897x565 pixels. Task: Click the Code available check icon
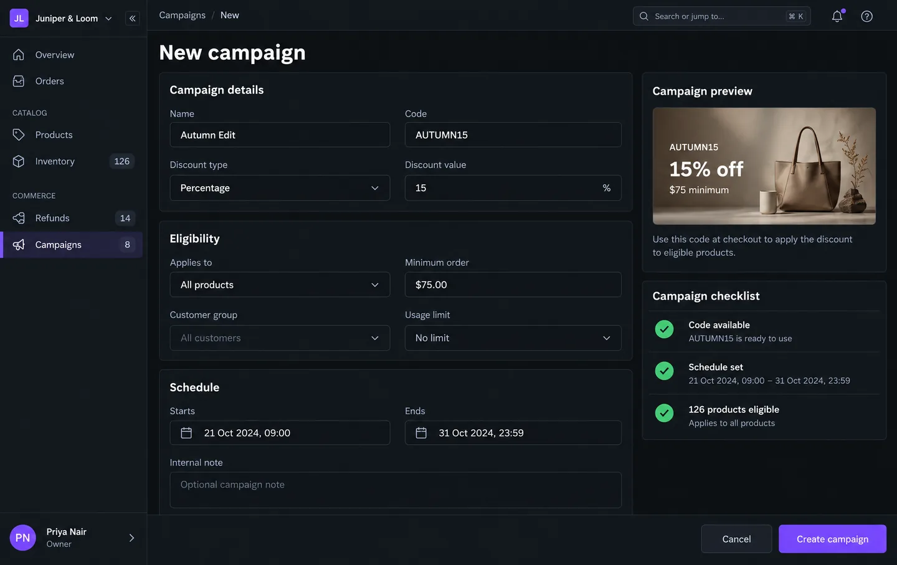tap(665, 329)
